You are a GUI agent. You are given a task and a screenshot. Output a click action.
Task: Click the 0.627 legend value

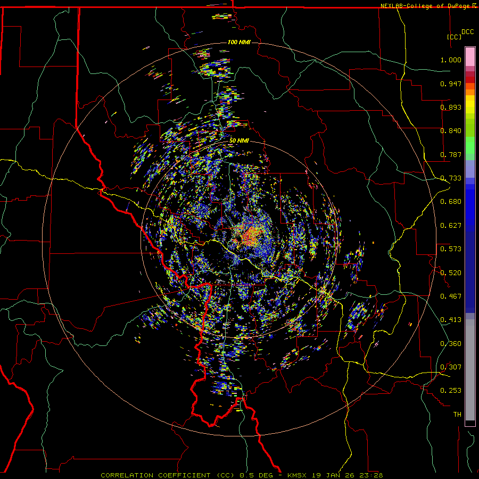click(451, 226)
